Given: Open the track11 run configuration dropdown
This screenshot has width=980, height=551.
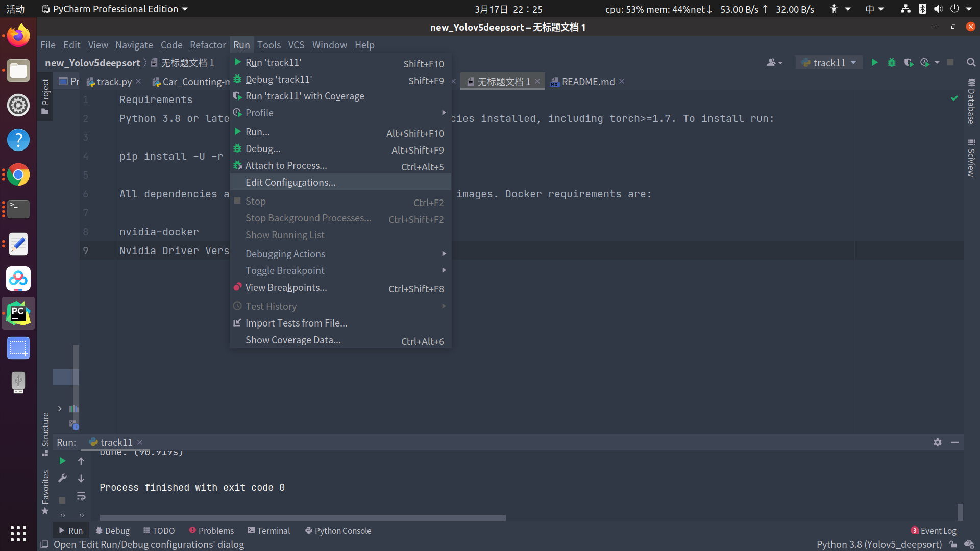Looking at the screenshot, I should 828,62.
